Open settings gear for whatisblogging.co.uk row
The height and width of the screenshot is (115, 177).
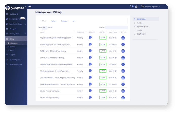point(123,44)
